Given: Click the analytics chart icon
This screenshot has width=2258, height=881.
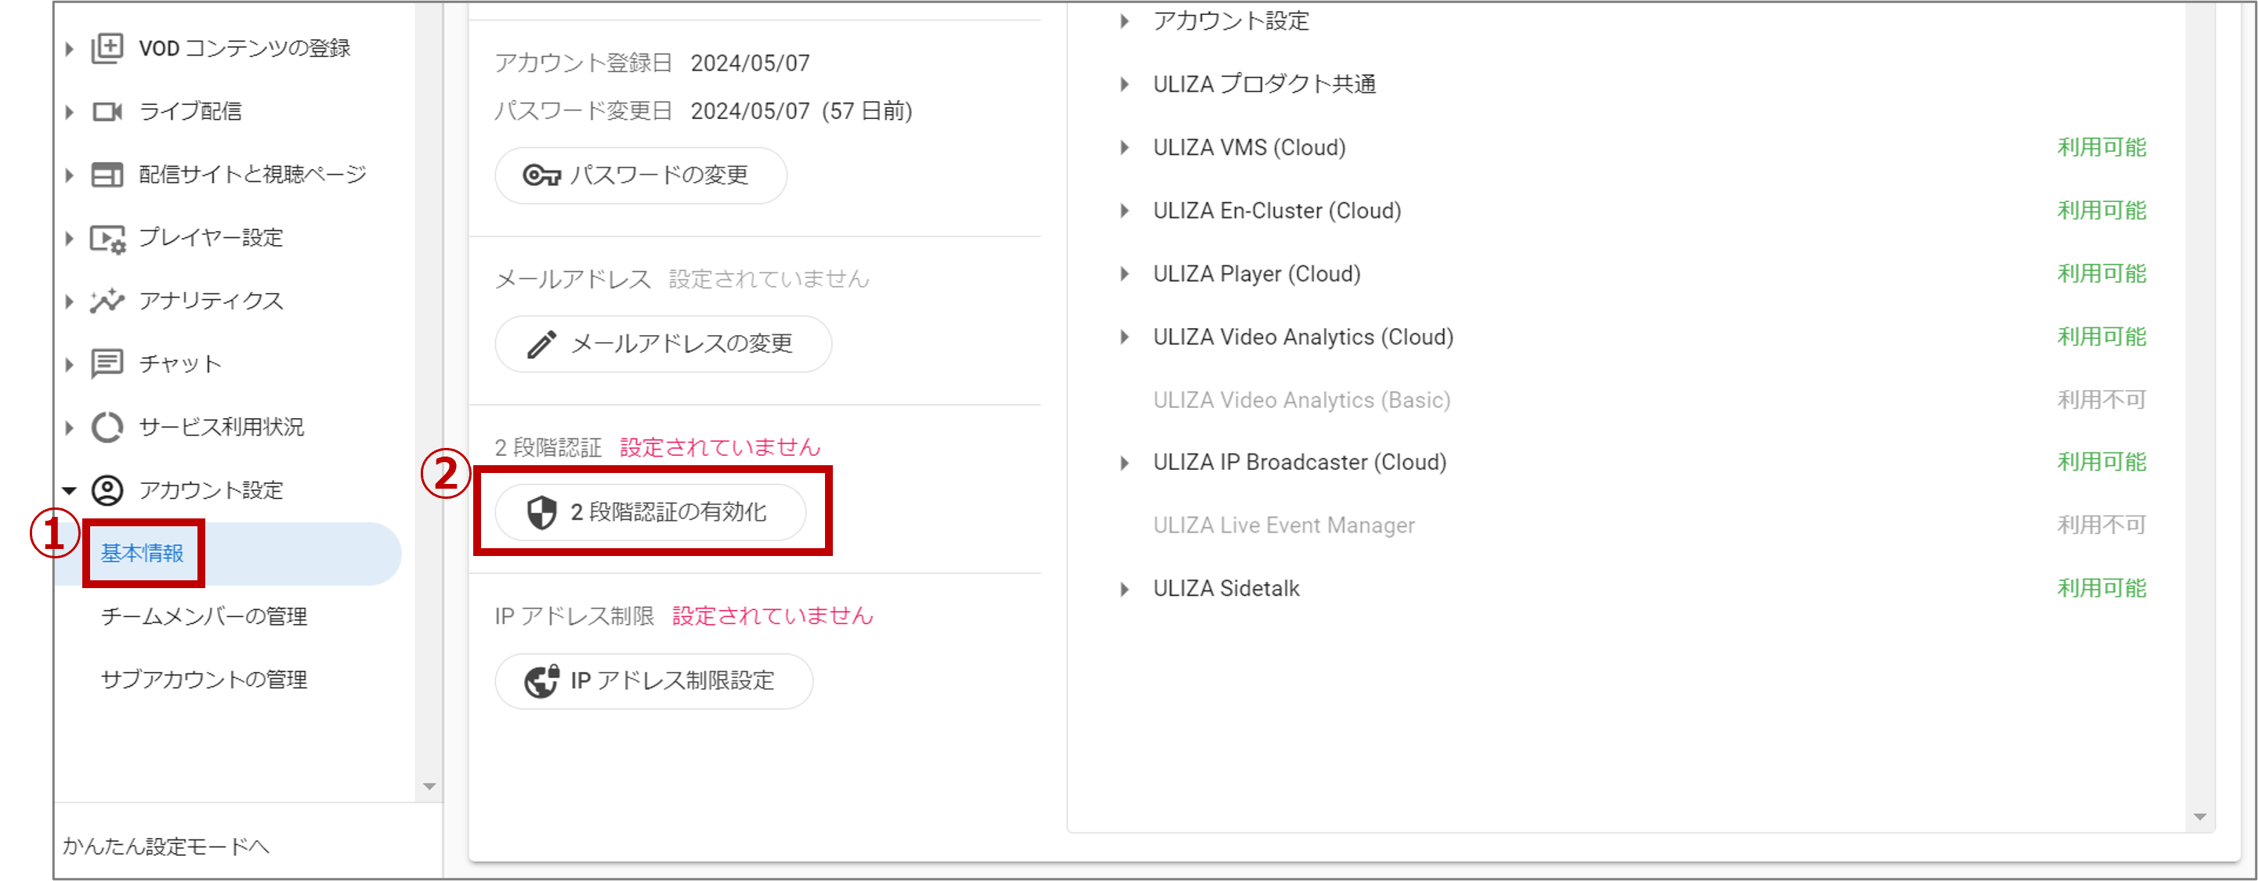Looking at the screenshot, I should click(x=107, y=301).
